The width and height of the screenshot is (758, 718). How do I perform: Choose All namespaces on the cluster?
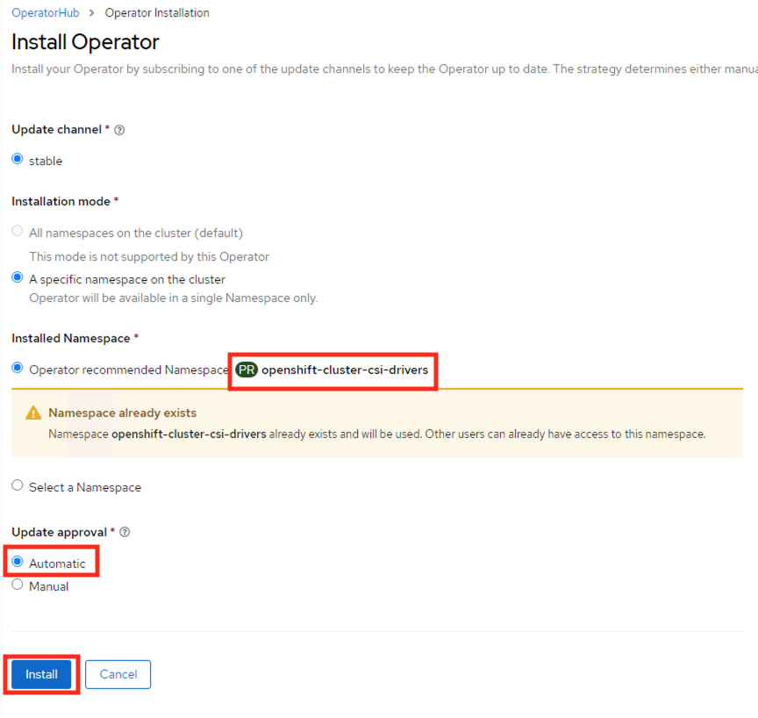[18, 233]
